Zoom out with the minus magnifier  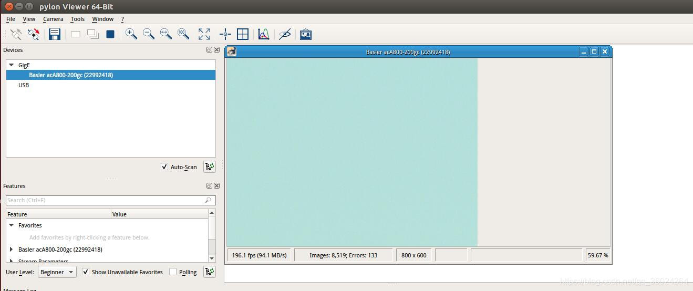[149, 34]
